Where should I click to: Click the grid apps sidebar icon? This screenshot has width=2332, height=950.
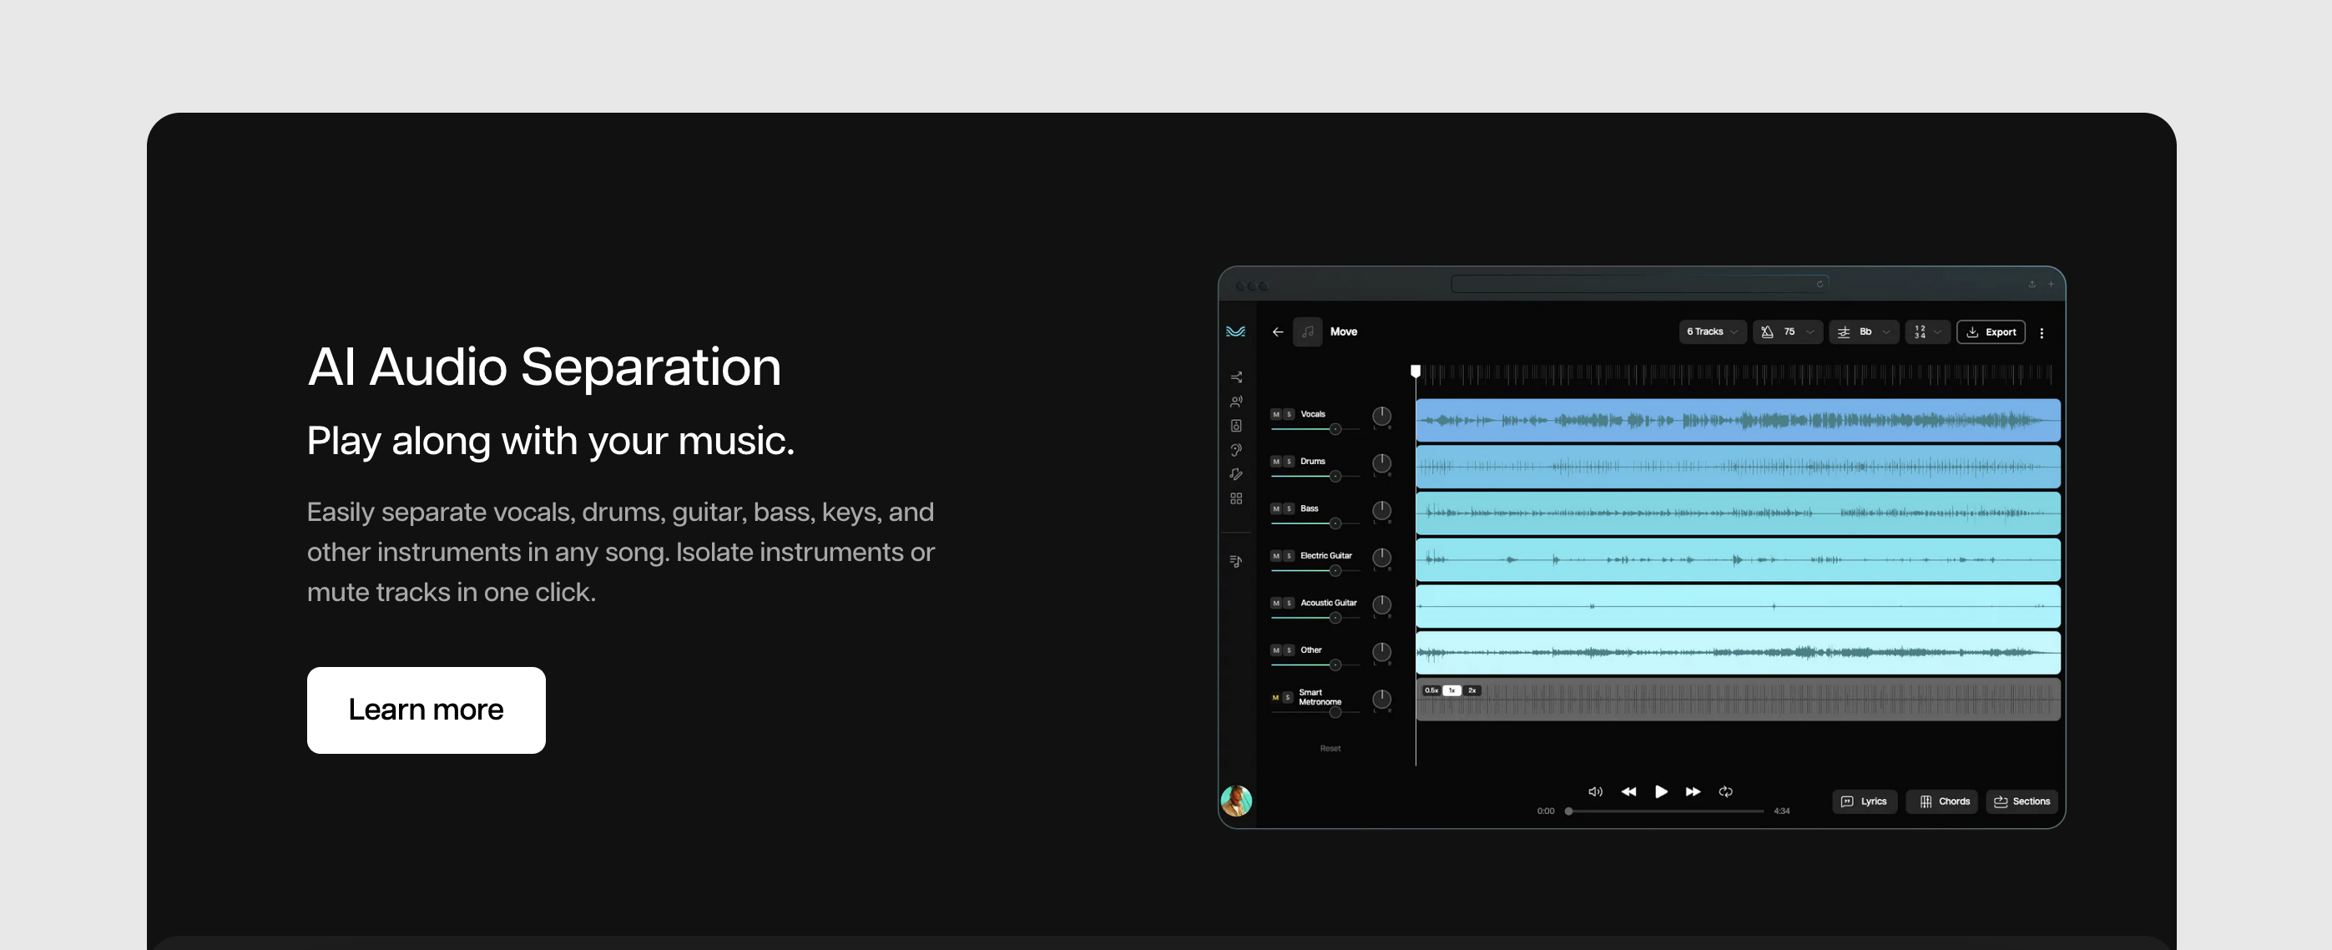pos(1236,499)
